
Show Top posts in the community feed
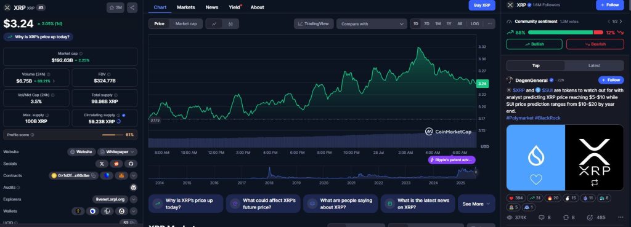(535, 65)
